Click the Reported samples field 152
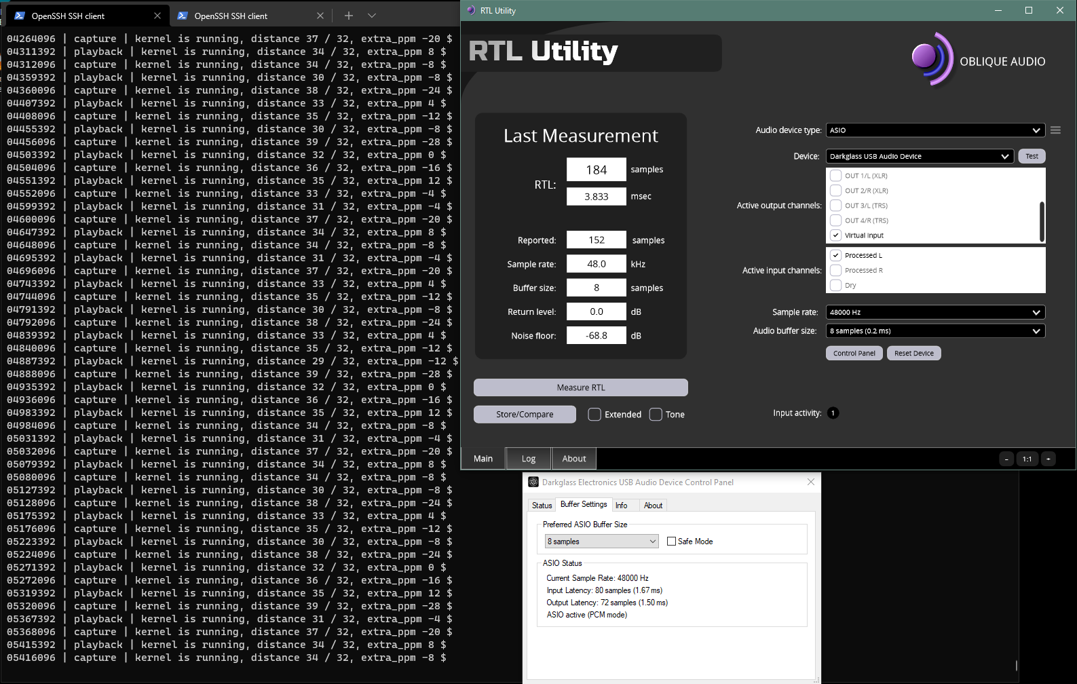1077x684 pixels. [x=597, y=240]
